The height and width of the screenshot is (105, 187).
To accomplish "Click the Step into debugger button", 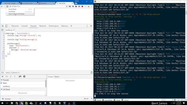I will 11,76.
